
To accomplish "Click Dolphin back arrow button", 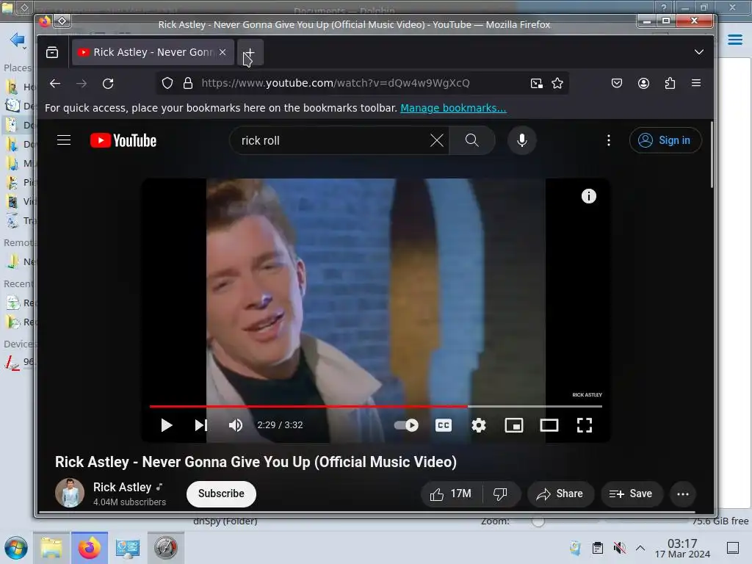I will pos(17,40).
